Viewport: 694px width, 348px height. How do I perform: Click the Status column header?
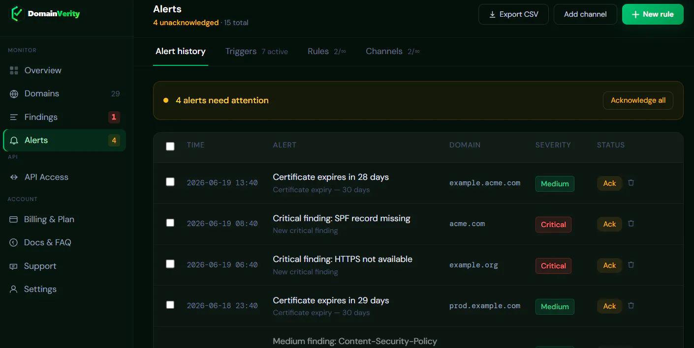[611, 145]
